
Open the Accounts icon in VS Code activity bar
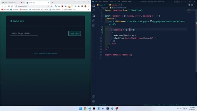(94, 97)
